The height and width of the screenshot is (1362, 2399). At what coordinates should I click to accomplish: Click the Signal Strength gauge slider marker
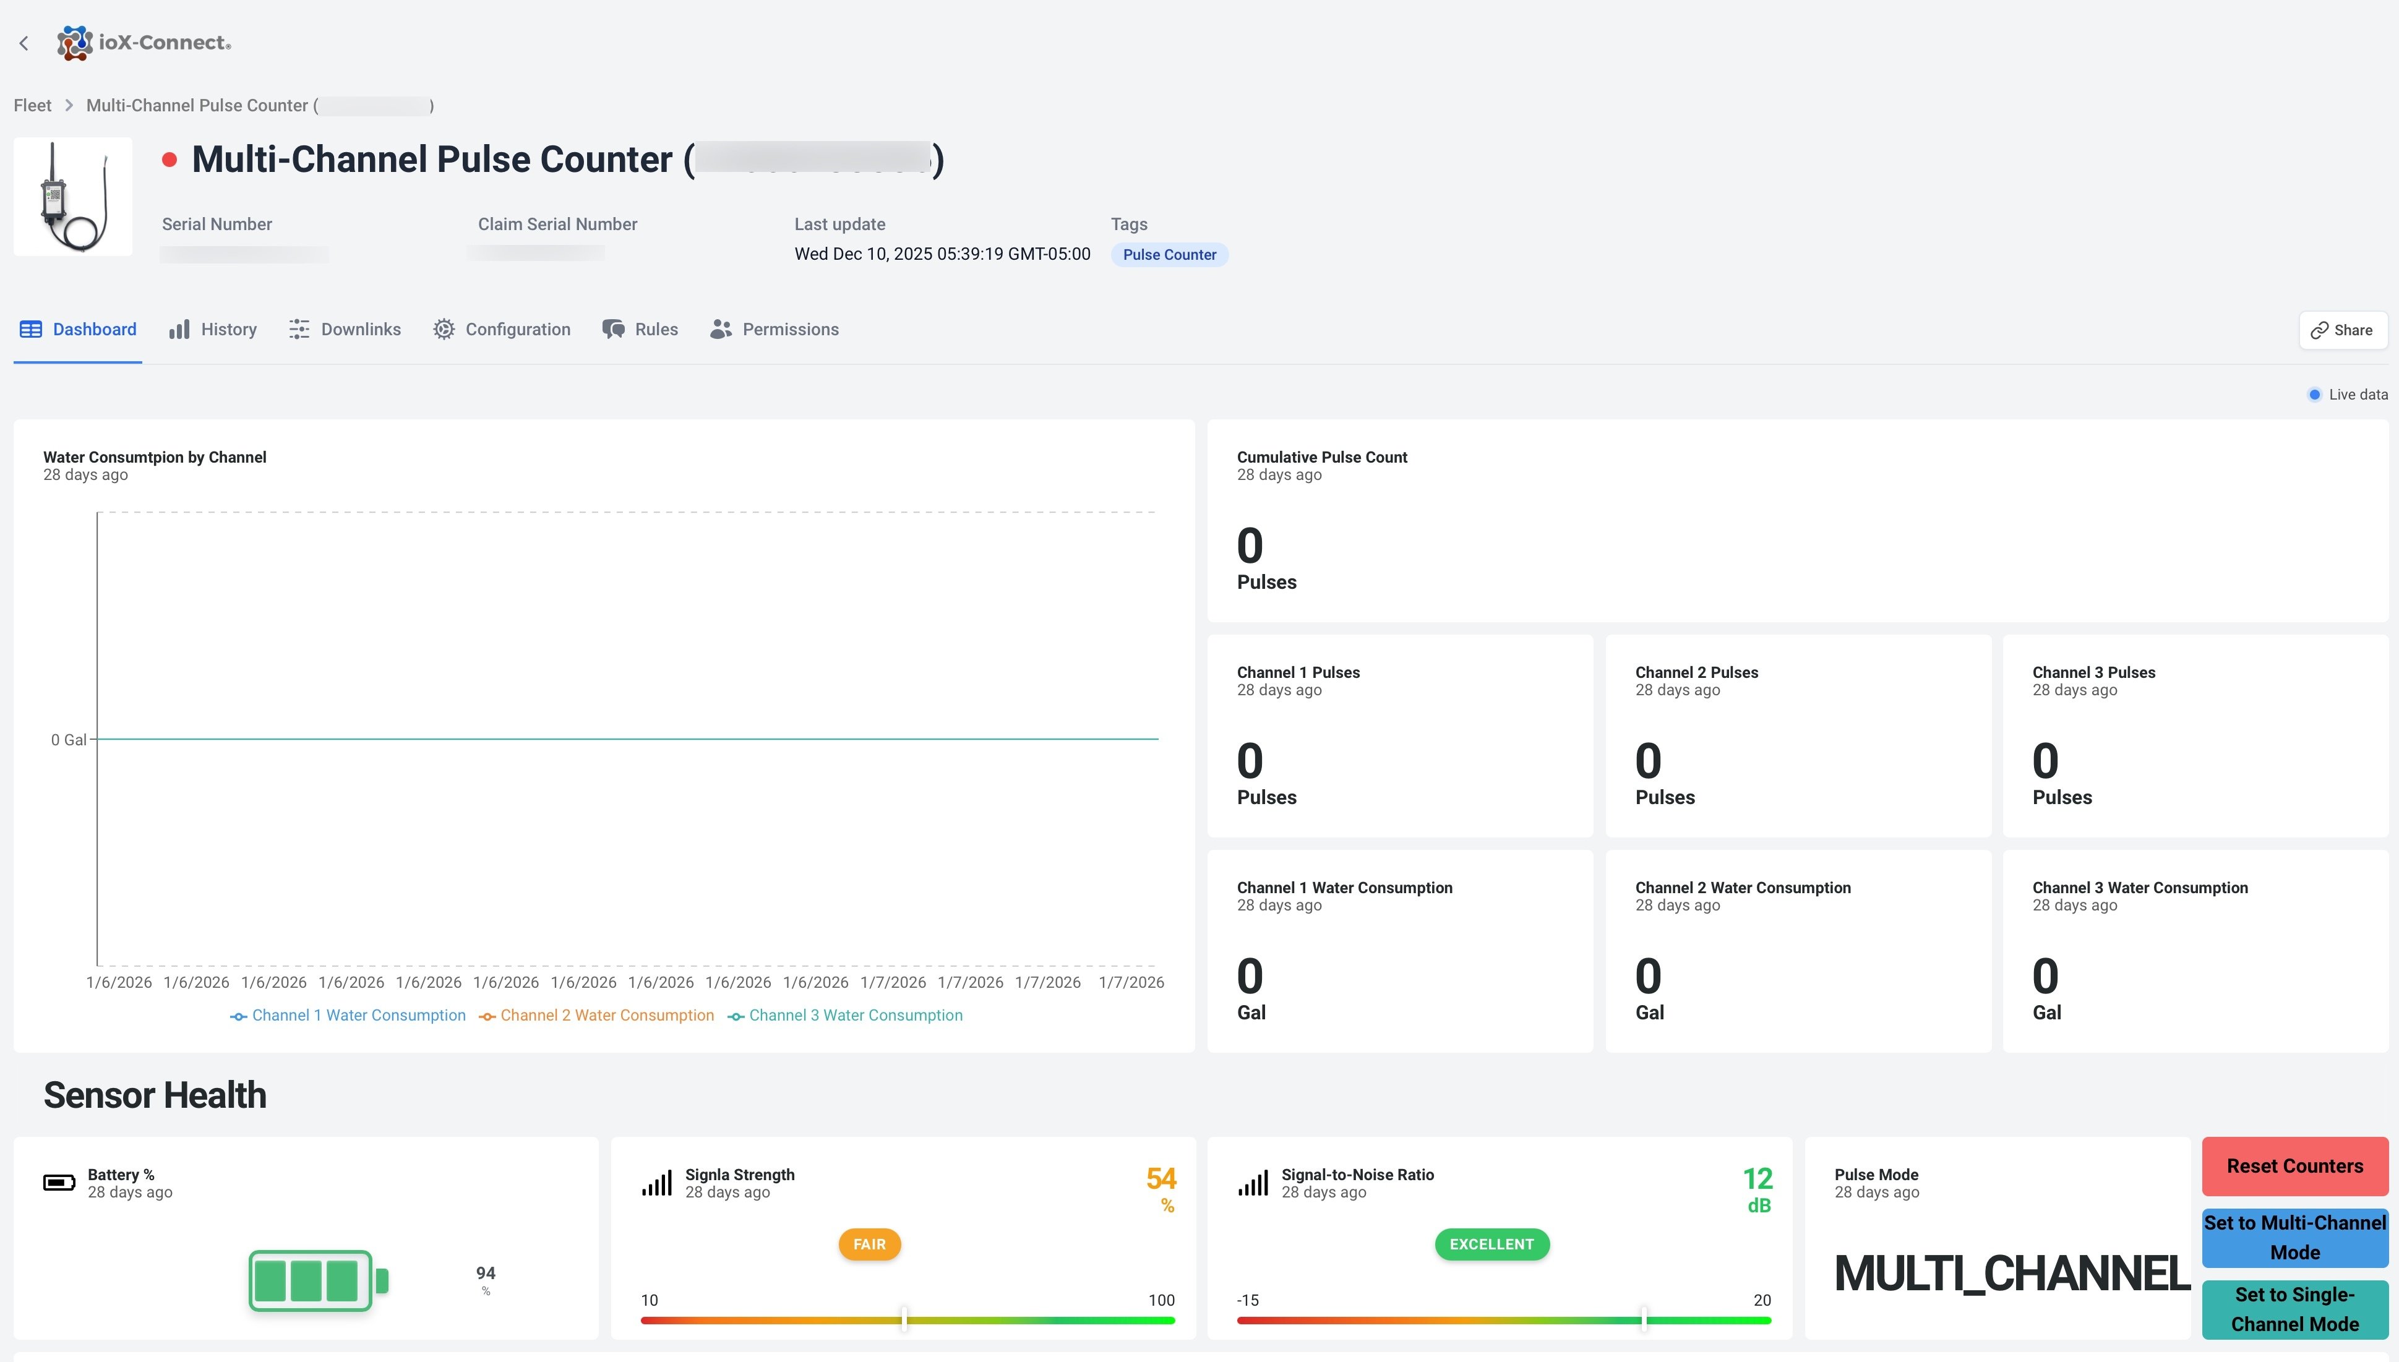pos(904,1319)
